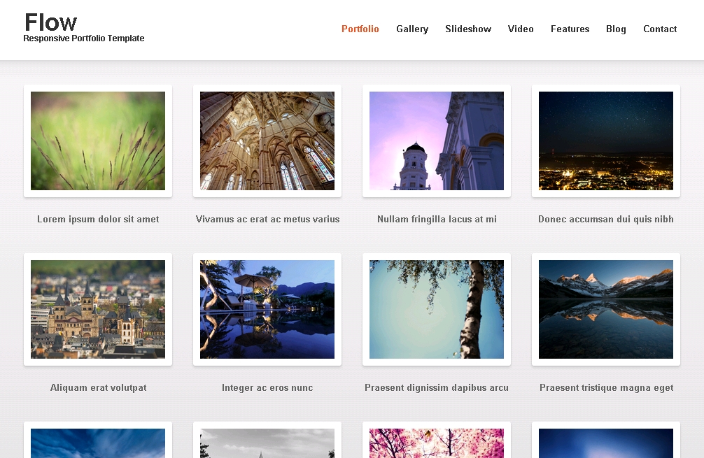Open the birch tree sky image
The height and width of the screenshot is (458, 704).
pos(437,309)
